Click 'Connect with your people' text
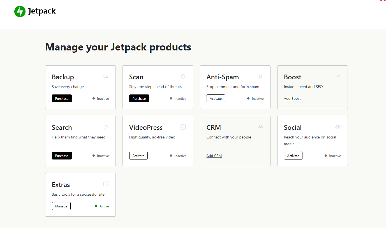 click(229, 137)
